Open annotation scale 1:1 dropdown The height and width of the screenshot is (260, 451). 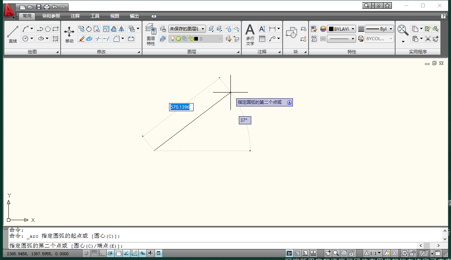[372, 253]
